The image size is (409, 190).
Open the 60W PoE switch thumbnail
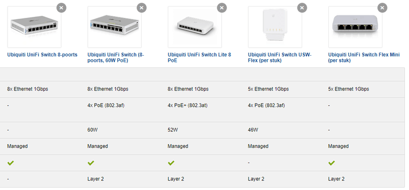click(115, 27)
